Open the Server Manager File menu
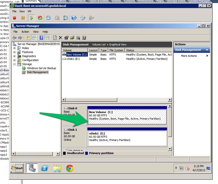 click(x=15, y=32)
